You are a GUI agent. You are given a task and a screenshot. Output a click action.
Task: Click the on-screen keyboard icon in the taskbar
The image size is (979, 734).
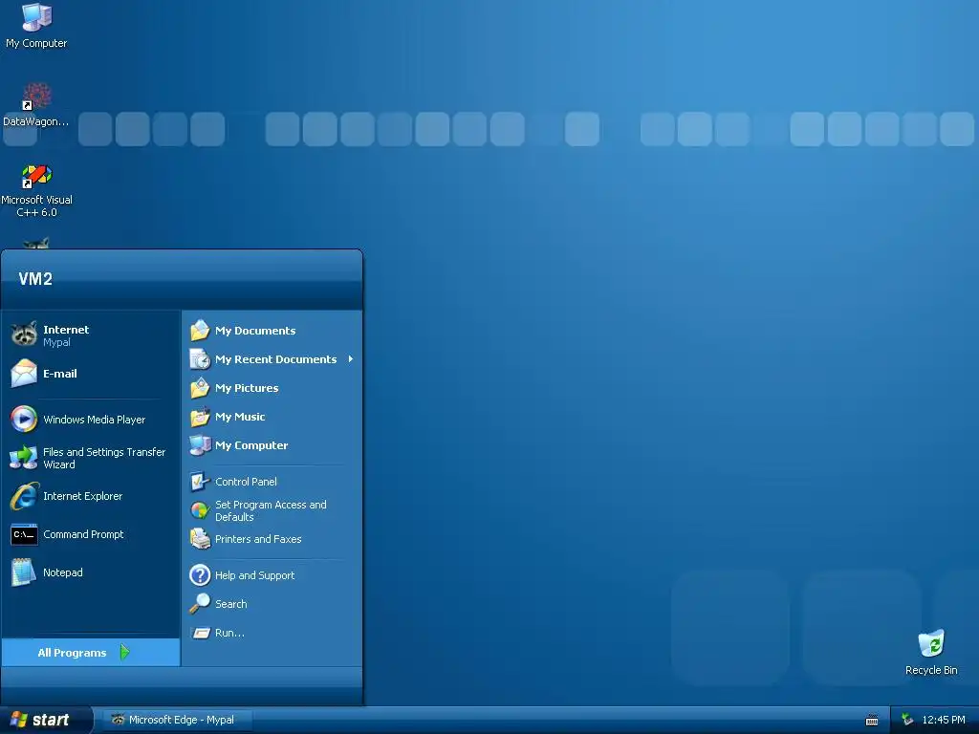point(872,721)
